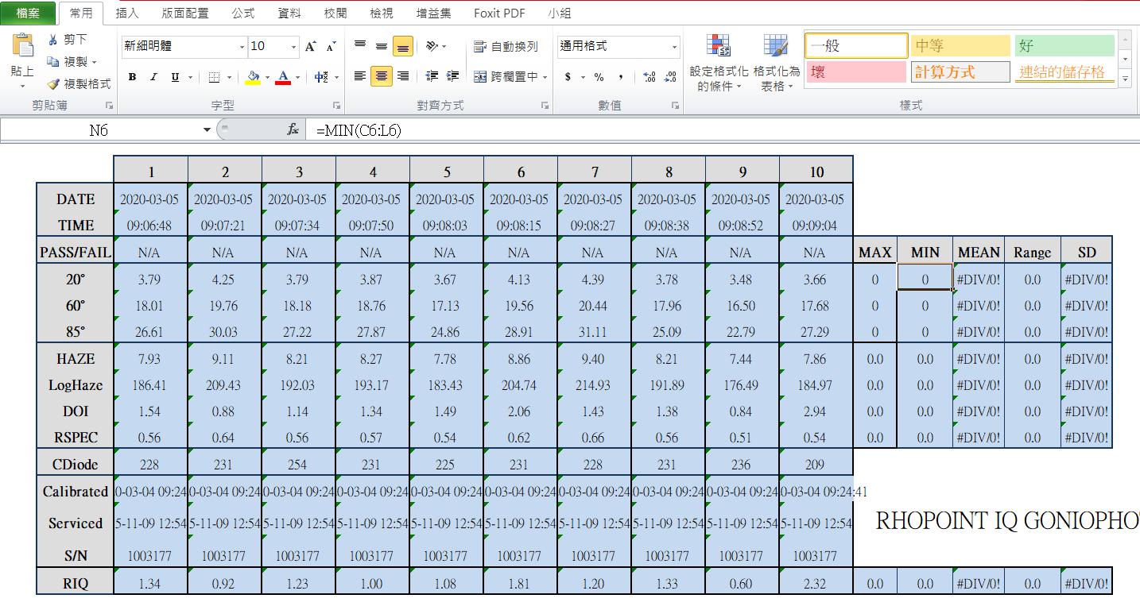Apply the 壞 (Bad) cell style
This screenshot has height=610, width=1140.
[855, 72]
